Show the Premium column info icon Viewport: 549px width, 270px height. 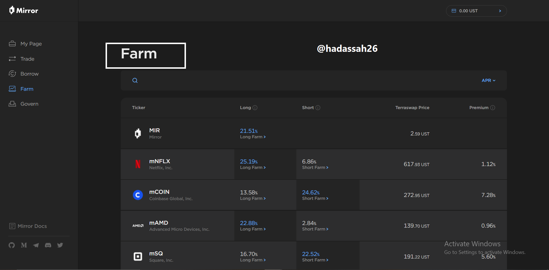[493, 108]
